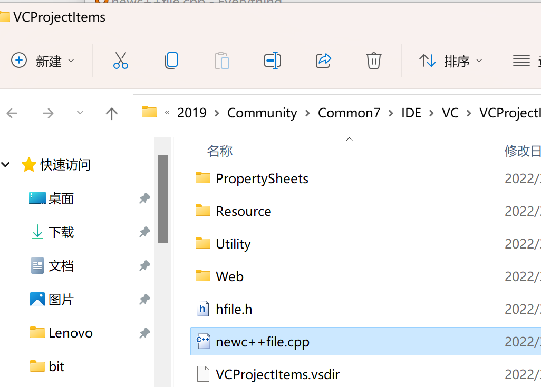Screen dimensions: 541x387
Task: Expand hidden path with double chevron
Action: point(167,113)
